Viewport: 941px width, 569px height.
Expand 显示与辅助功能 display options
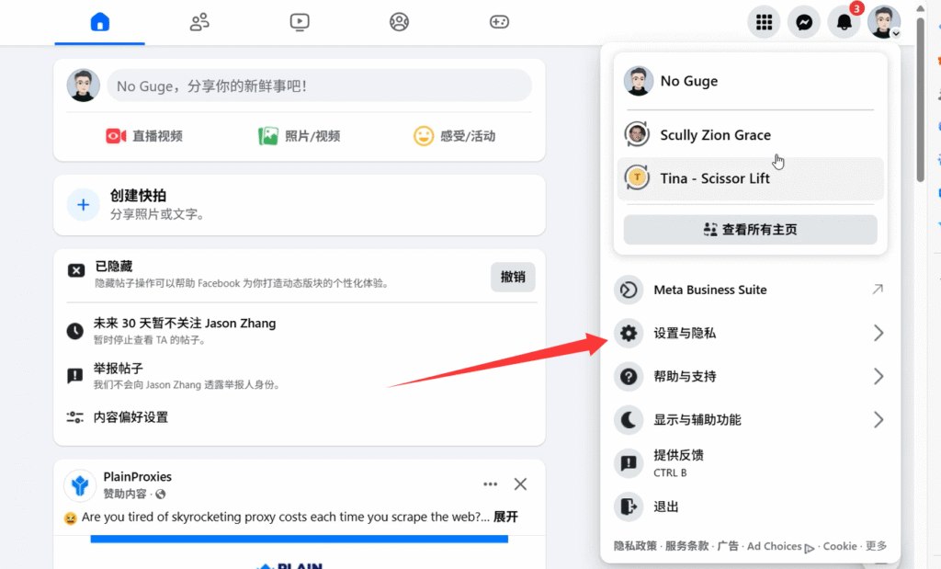[x=750, y=419]
